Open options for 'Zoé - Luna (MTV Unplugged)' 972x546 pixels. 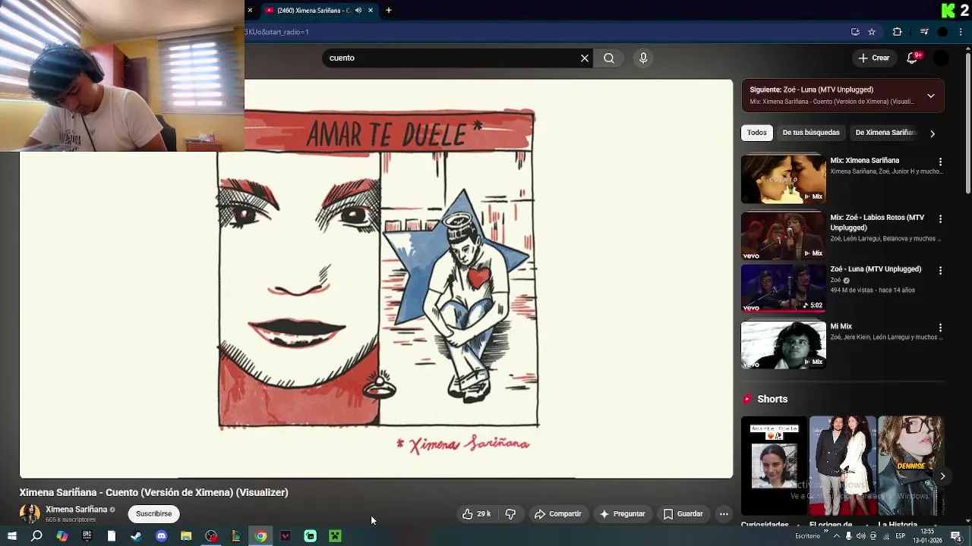click(940, 270)
